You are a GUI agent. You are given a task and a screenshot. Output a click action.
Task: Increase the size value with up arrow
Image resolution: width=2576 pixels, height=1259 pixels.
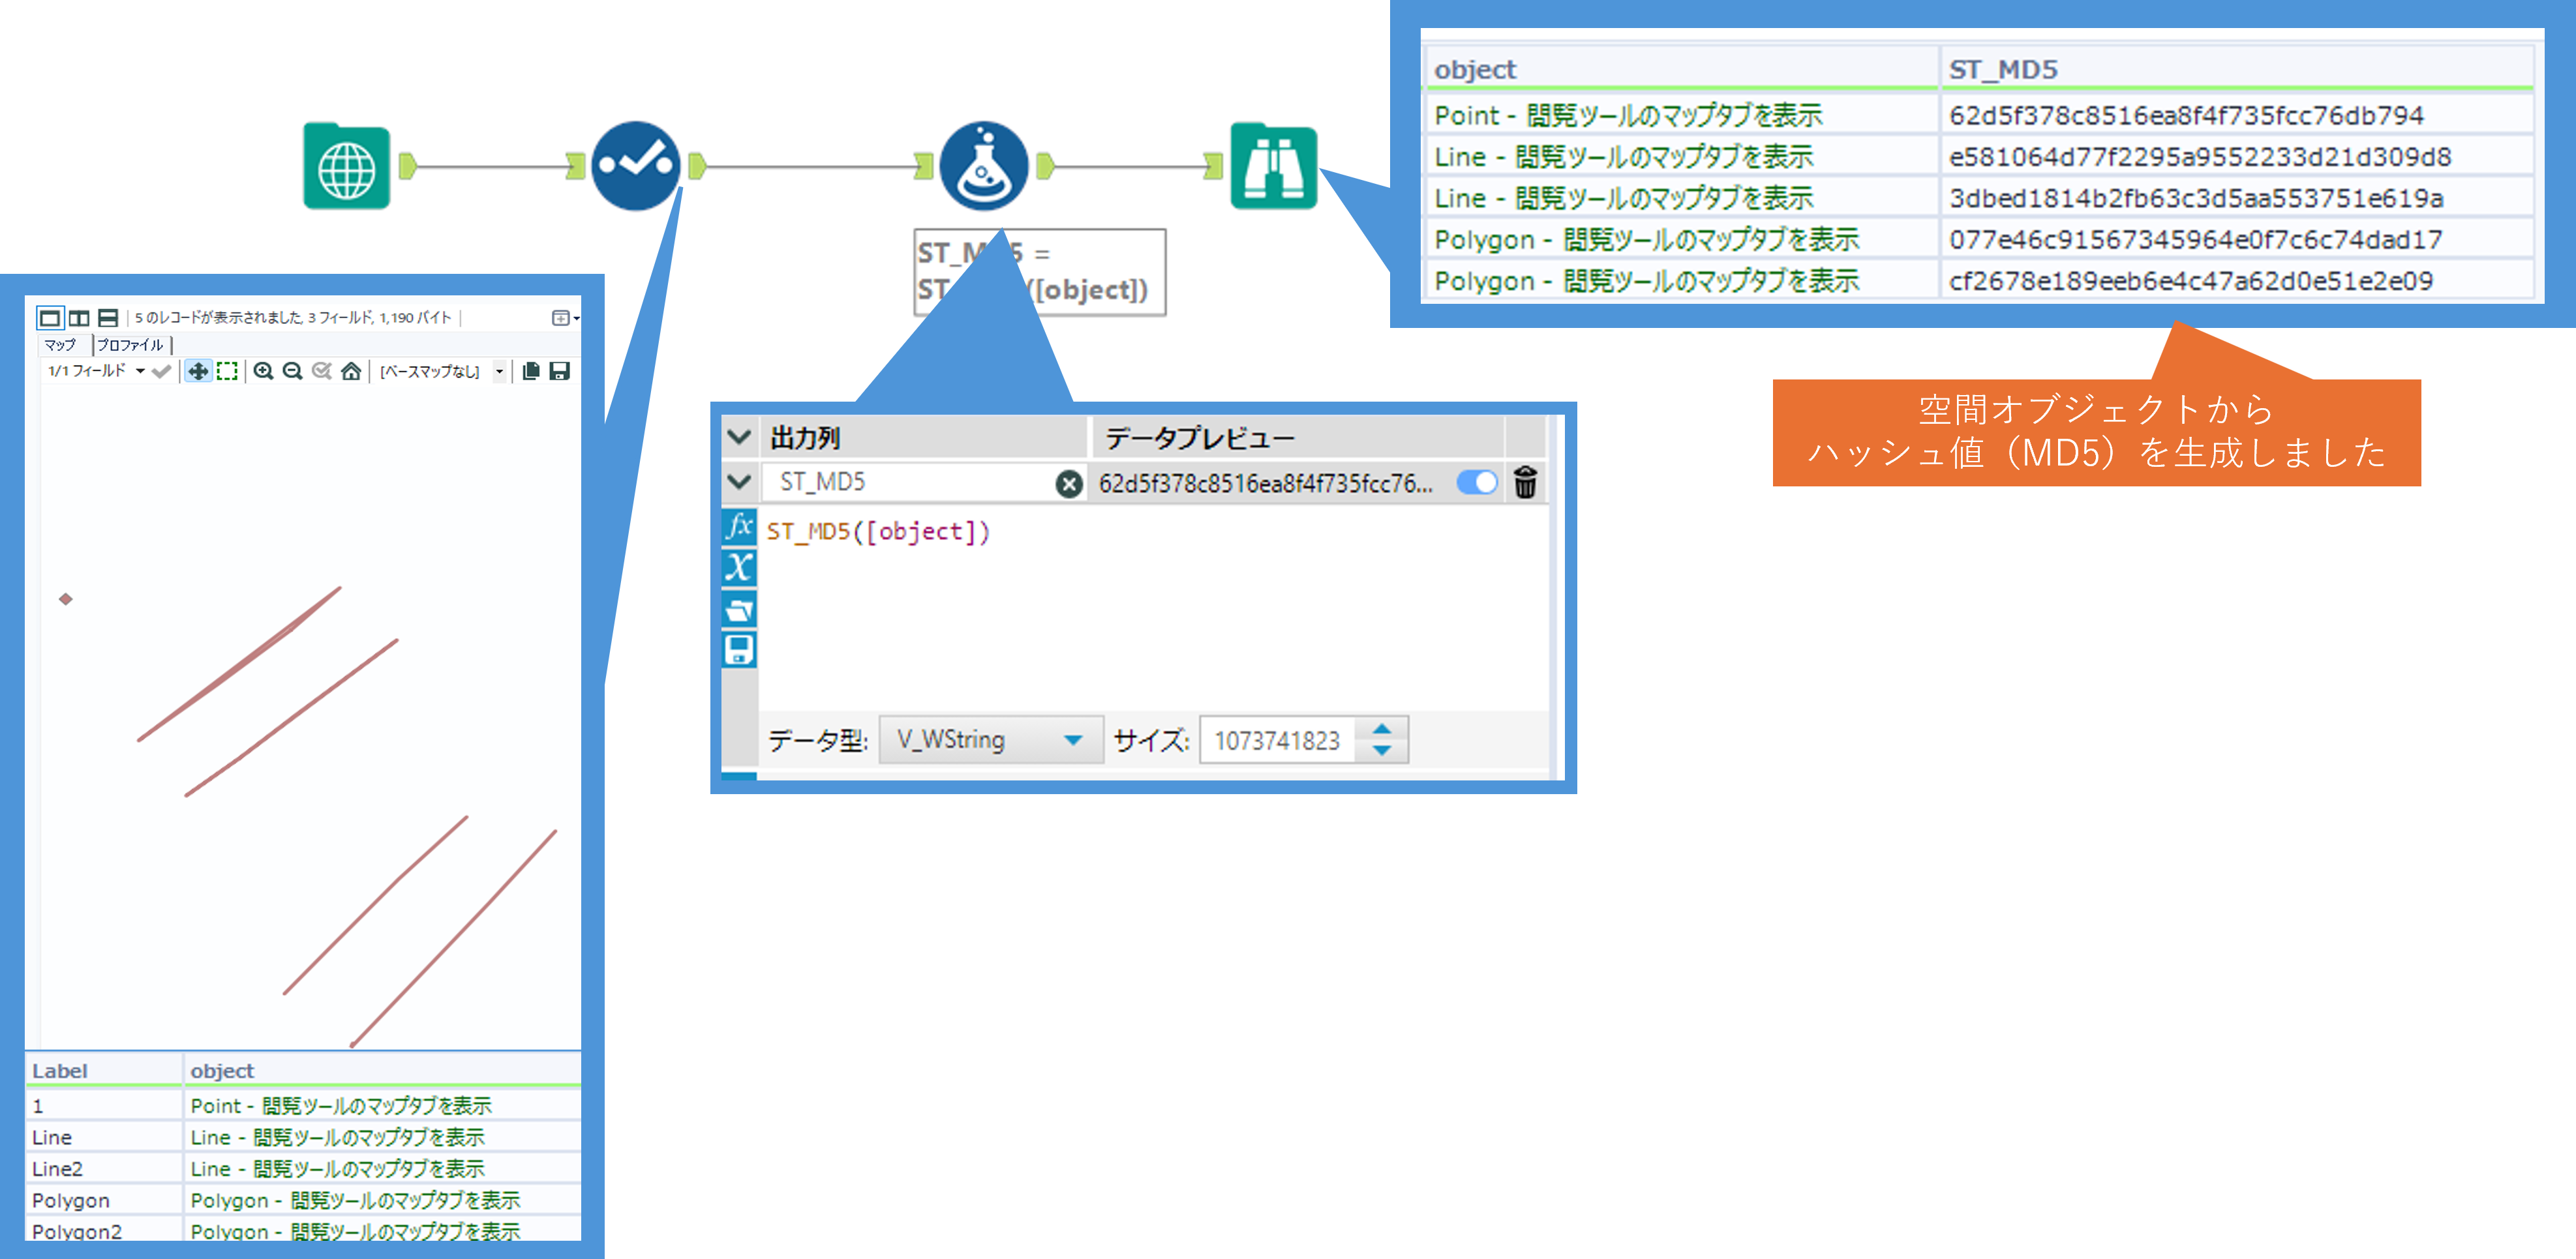coord(1382,730)
